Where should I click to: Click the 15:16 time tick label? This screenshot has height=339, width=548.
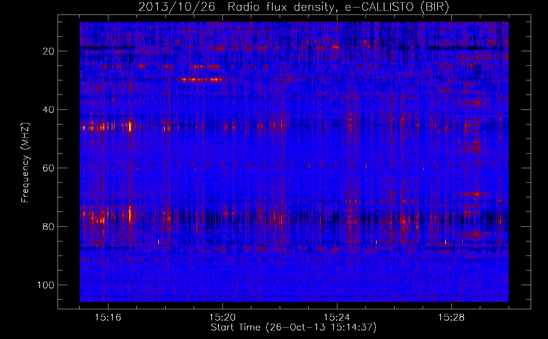click(108, 318)
